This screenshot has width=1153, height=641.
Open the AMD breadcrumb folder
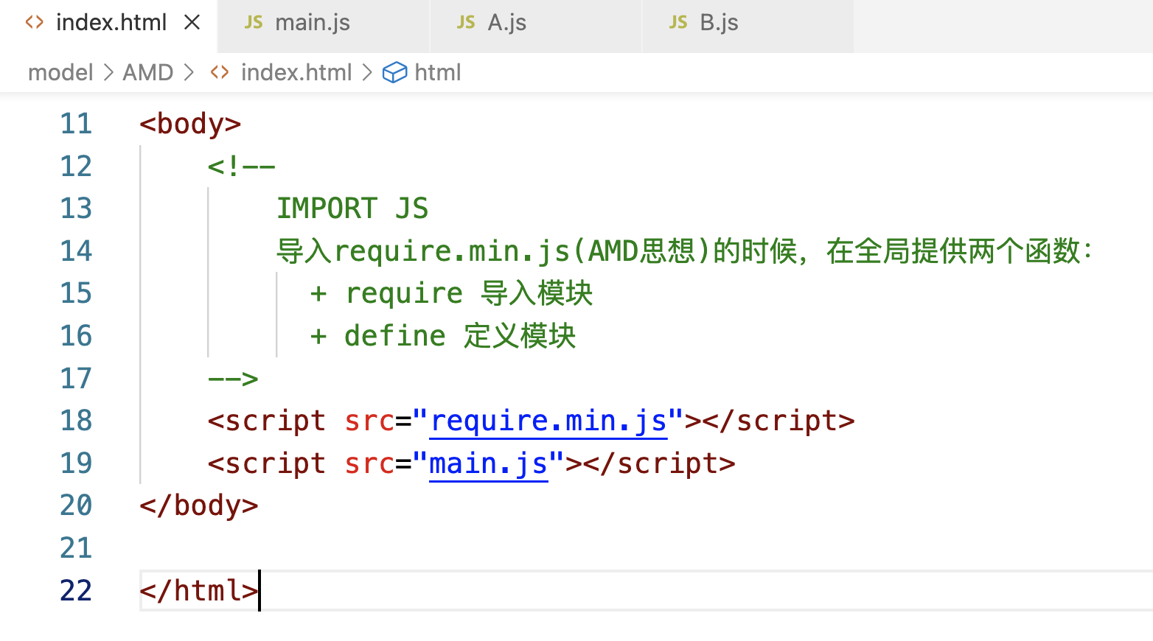pos(147,72)
